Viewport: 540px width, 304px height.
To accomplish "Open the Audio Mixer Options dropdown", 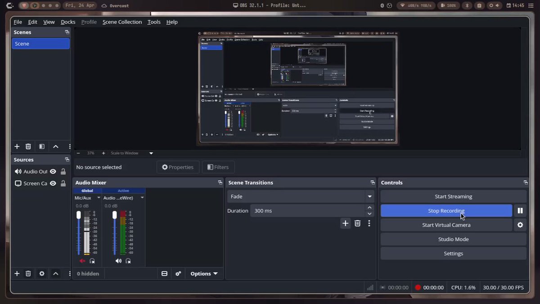I will 204,273.
